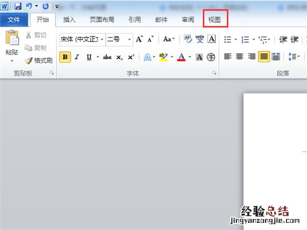
Task: Open the 页面布局 (Page Layout) tab
Action: (x=102, y=20)
